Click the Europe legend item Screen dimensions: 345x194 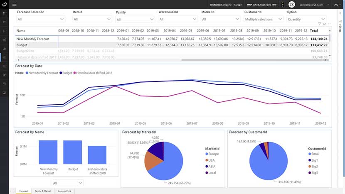[212, 154]
